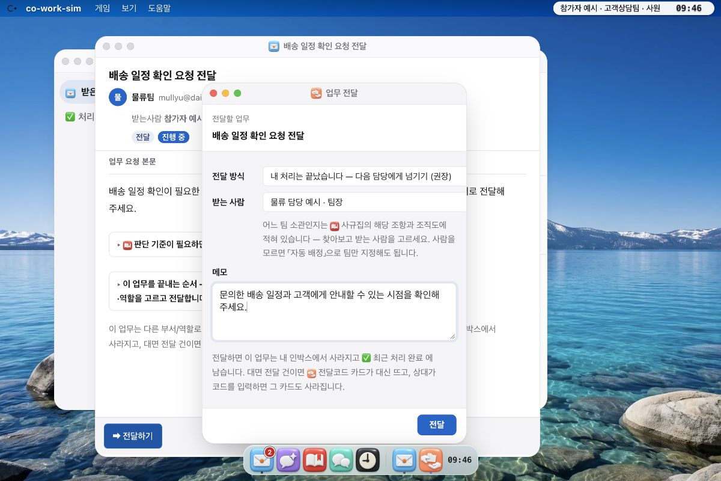The width and height of the screenshot is (721, 481).
Task: Open the 게임 menu
Action: click(103, 8)
